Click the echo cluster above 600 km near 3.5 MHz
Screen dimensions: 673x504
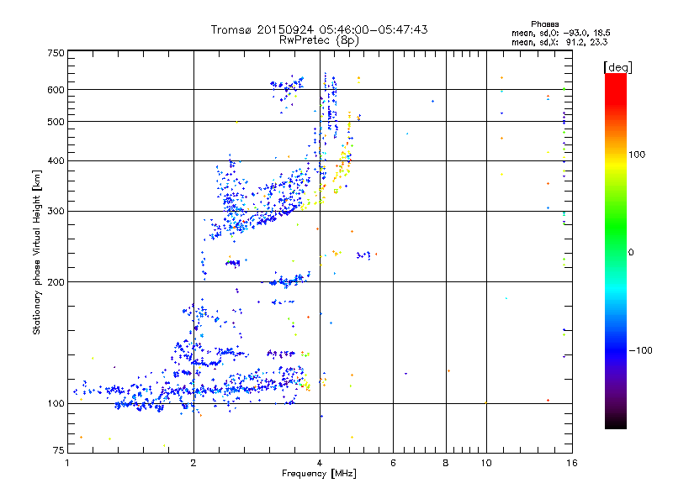pos(287,83)
